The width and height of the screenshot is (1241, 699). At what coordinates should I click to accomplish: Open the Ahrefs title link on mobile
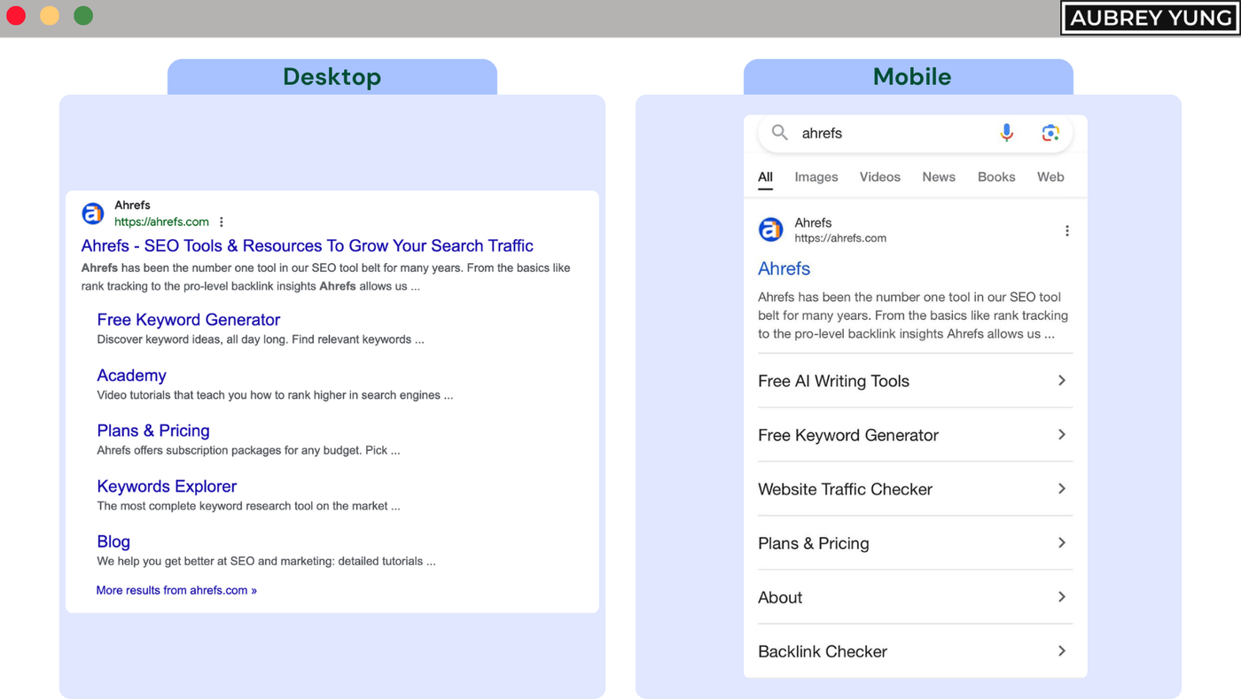pyautogui.click(x=784, y=268)
